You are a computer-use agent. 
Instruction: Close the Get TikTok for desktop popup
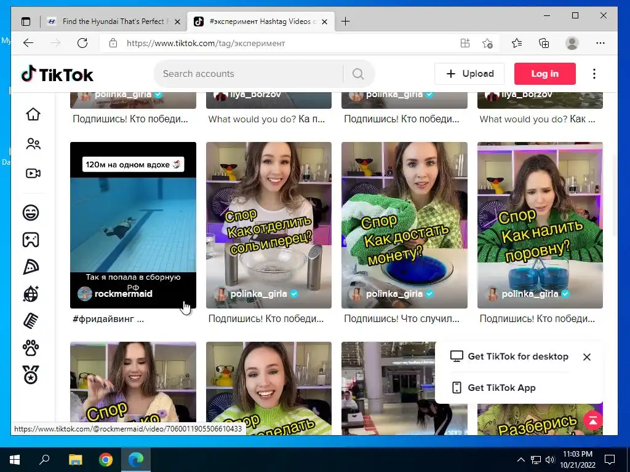586,357
